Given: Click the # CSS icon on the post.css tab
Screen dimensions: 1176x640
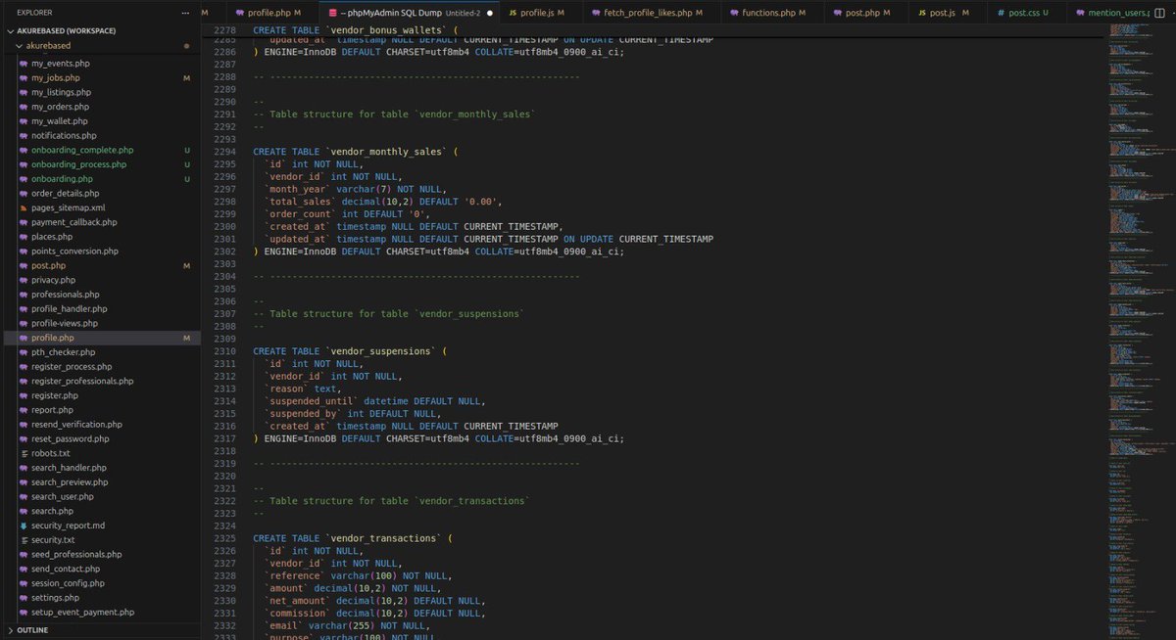Looking at the screenshot, I should [999, 15].
